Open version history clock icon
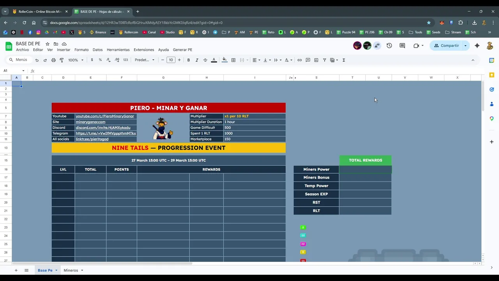 [x=389, y=46]
